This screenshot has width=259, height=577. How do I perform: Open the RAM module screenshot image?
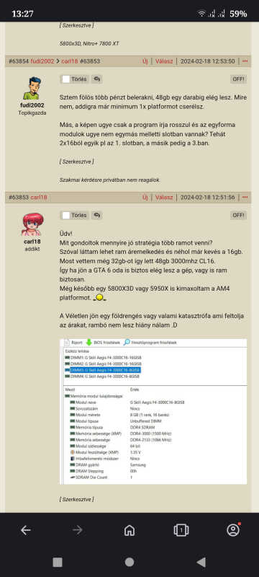[x=153, y=411]
